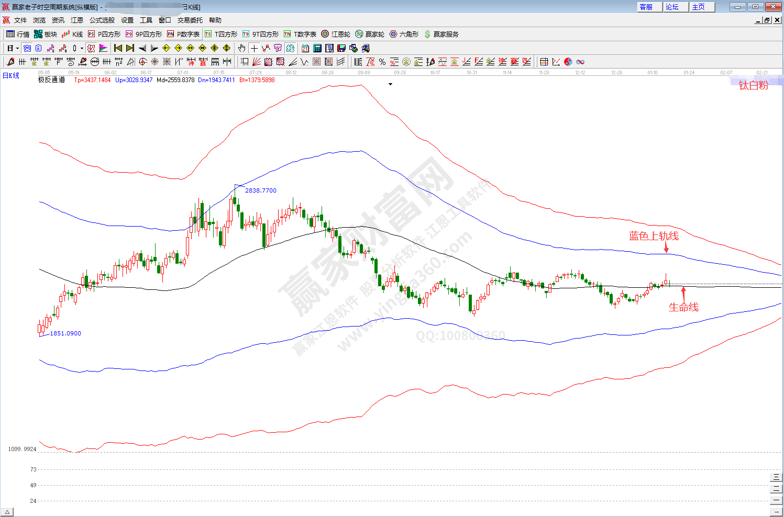Screen dimensions: 784x517
Task: Open the calculator icon in toolbar
Action: [x=317, y=48]
